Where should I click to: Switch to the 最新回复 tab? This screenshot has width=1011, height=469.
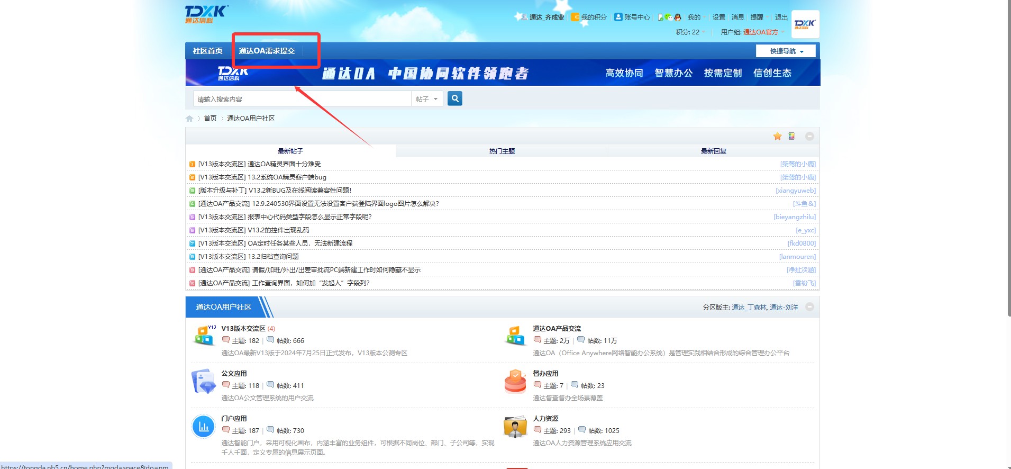coord(713,151)
